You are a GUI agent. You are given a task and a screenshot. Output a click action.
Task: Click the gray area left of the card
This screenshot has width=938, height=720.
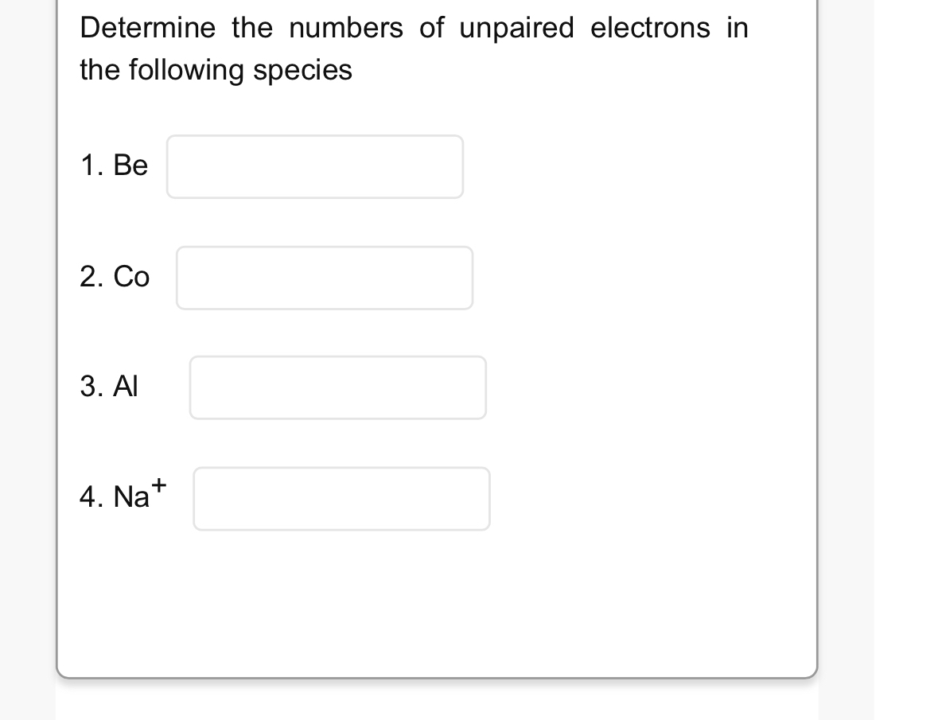(x=28, y=358)
